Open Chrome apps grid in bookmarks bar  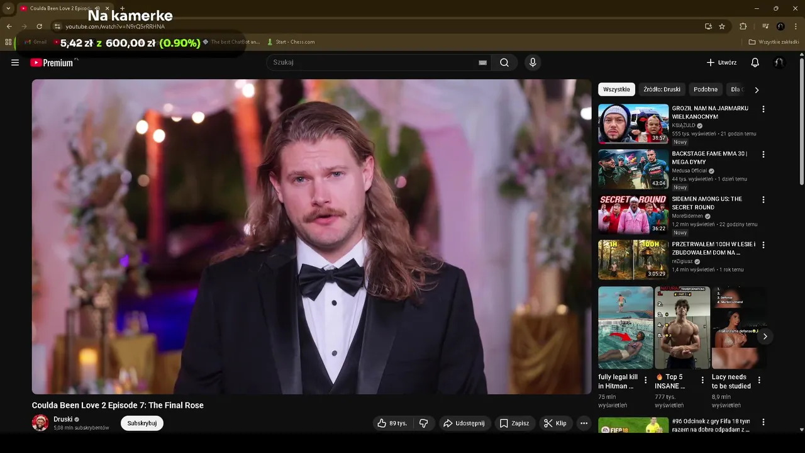click(x=8, y=42)
